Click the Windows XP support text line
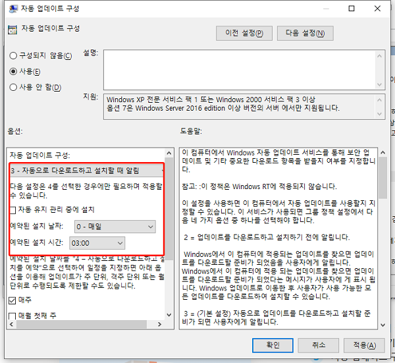395x363 pixels. click(x=211, y=99)
